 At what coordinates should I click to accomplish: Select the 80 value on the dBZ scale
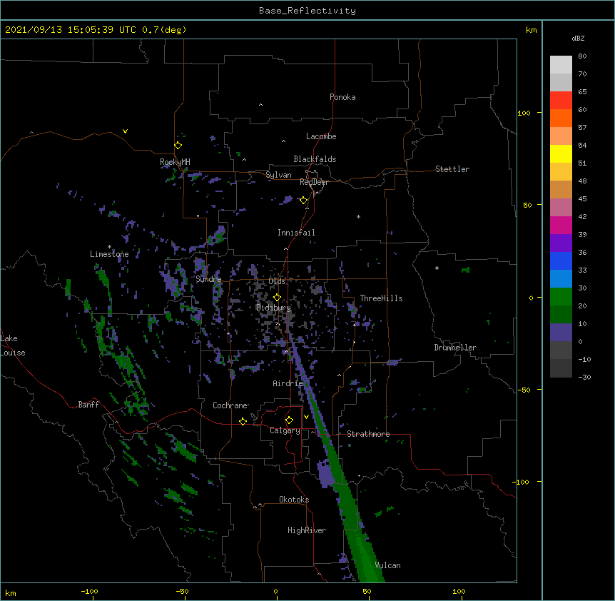pos(582,56)
